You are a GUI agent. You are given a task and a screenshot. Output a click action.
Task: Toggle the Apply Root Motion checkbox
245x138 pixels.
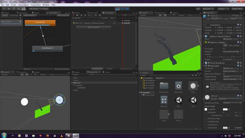point(224,74)
